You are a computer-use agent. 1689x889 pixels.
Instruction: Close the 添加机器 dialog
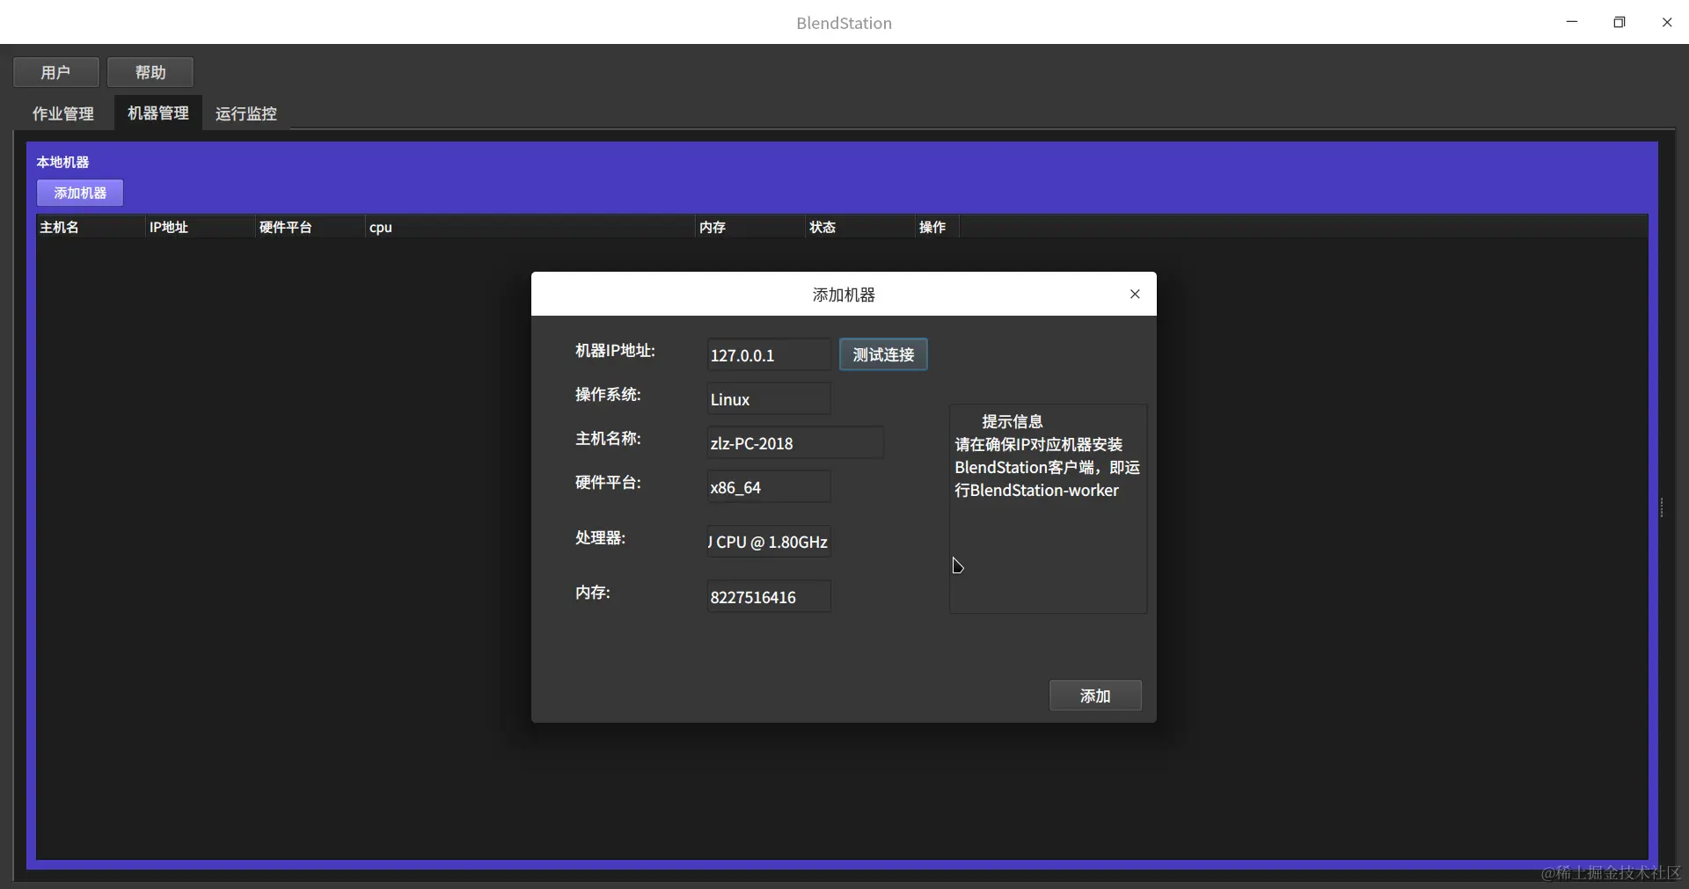coord(1135,294)
